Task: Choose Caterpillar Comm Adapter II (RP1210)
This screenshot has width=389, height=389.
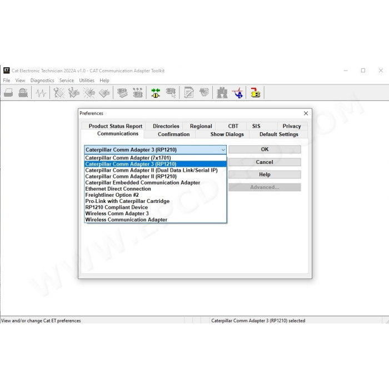Action: pos(155,176)
